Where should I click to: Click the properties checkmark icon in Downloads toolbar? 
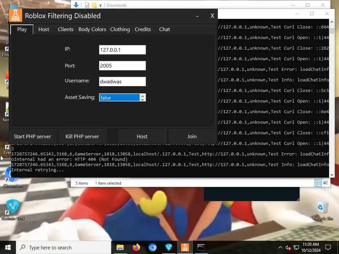(x=87, y=5)
